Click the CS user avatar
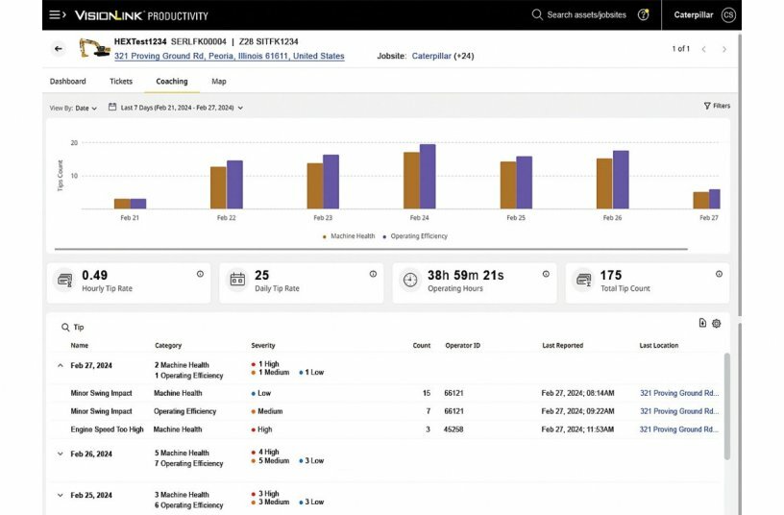Image resolution: width=784 pixels, height=515 pixels. (x=728, y=15)
